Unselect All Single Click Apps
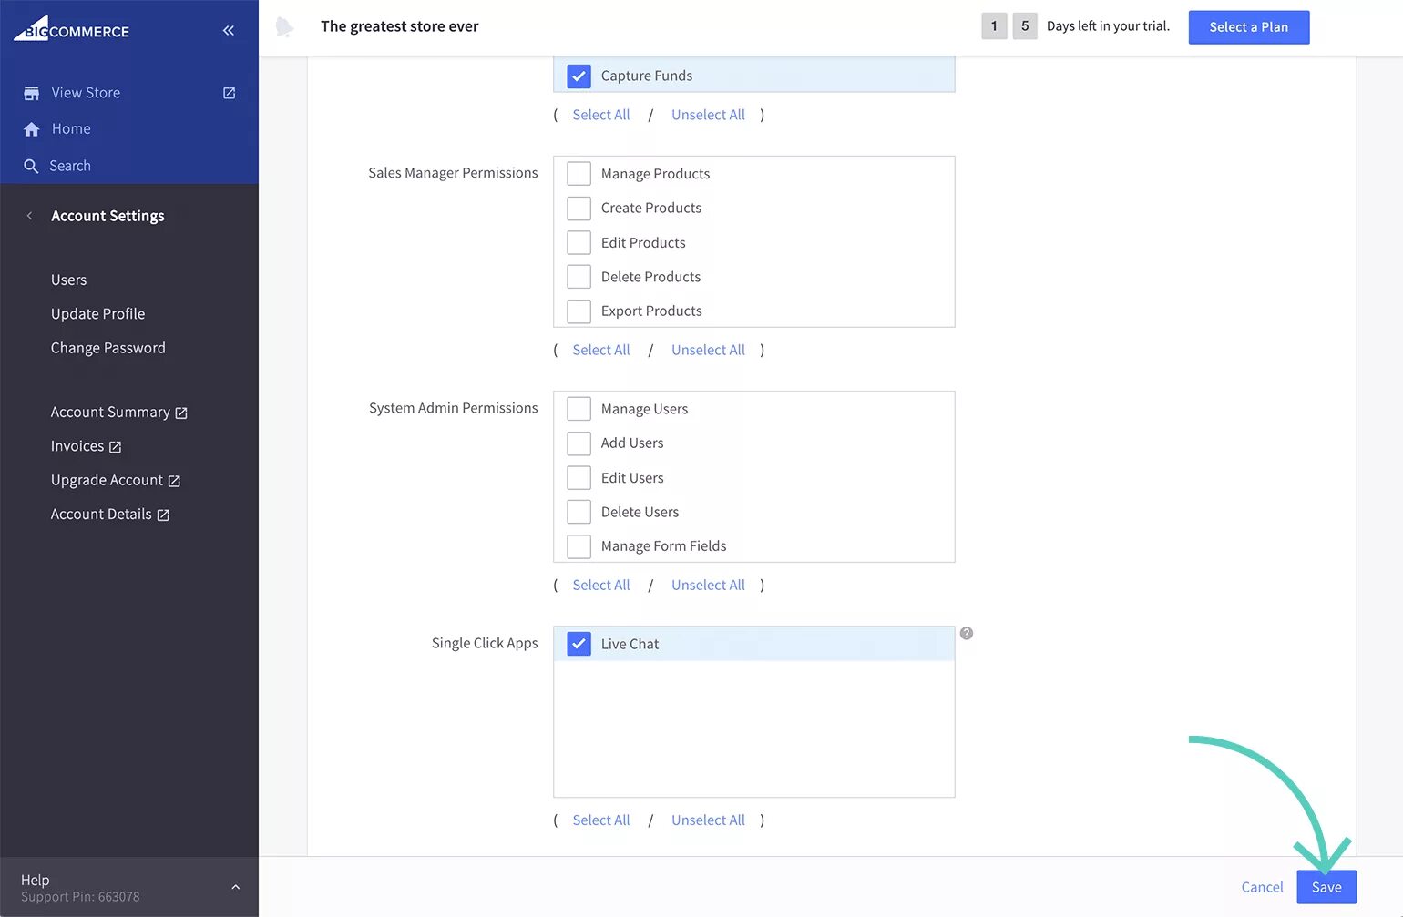1403x917 pixels. pyautogui.click(x=708, y=820)
